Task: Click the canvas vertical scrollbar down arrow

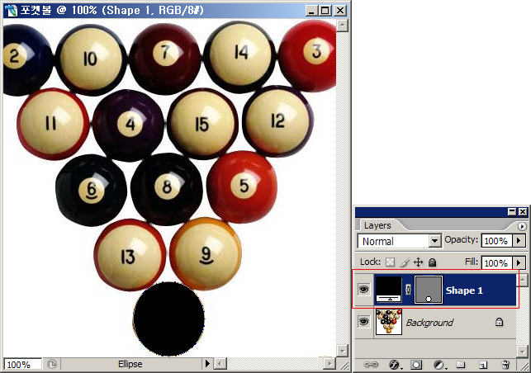Action: tap(343, 351)
